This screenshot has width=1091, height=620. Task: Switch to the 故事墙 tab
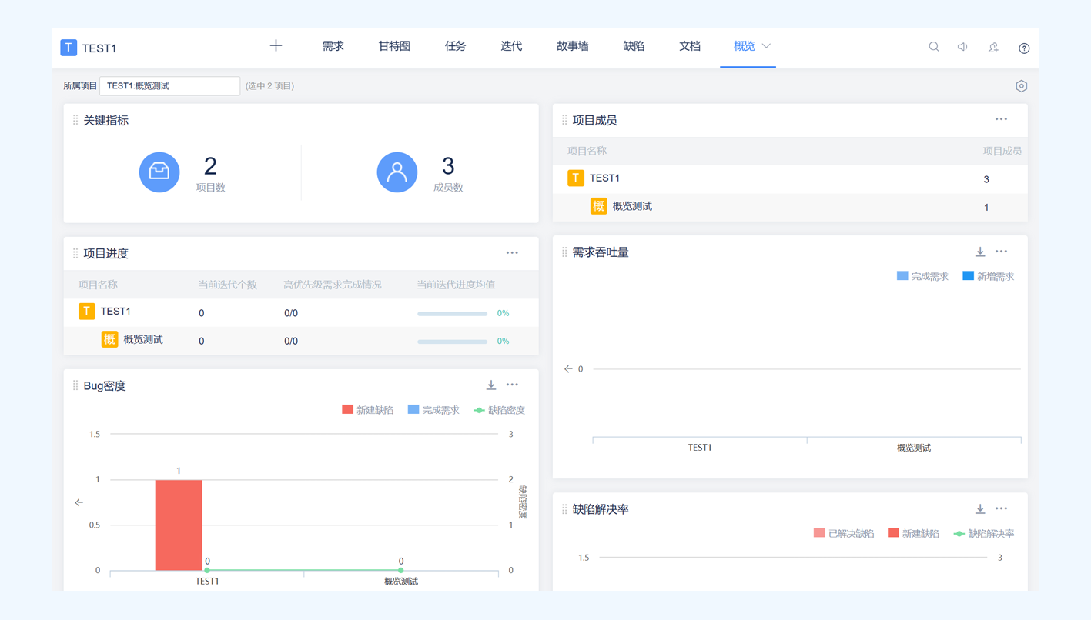coord(573,46)
